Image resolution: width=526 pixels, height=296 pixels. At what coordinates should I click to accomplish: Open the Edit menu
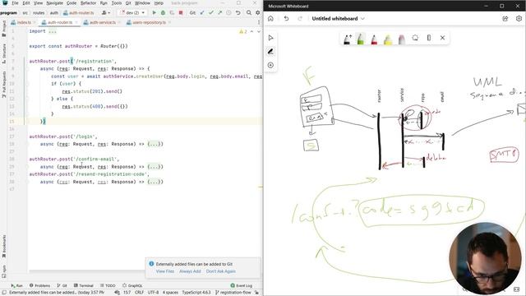pos(26,3)
